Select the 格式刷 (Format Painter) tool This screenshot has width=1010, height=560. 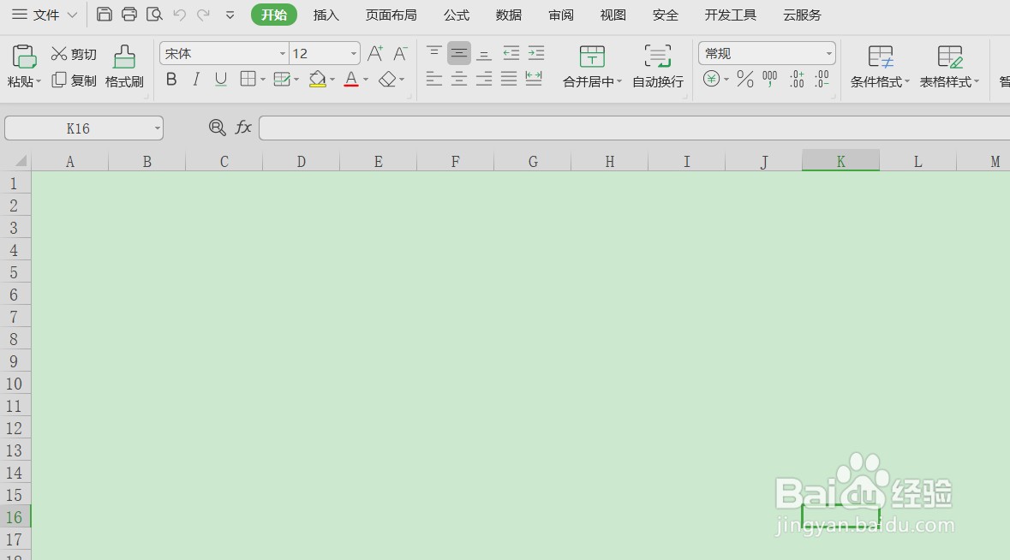tap(123, 66)
